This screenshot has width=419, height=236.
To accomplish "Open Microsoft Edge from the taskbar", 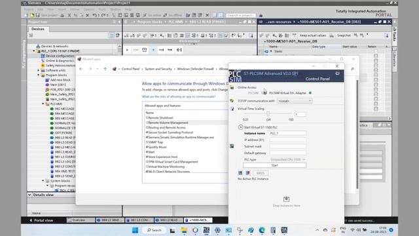I will point(262,230).
